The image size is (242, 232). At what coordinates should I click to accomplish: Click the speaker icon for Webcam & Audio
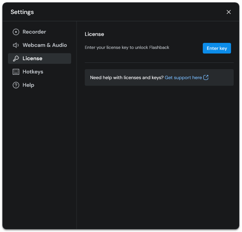[16, 45]
